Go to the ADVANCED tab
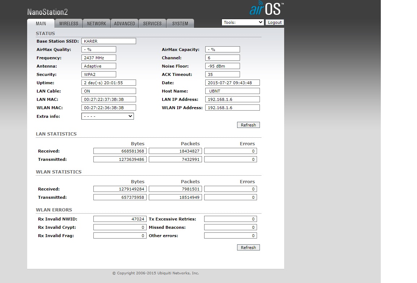Image resolution: width=417 pixels, height=283 pixels. pyautogui.click(x=125, y=23)
